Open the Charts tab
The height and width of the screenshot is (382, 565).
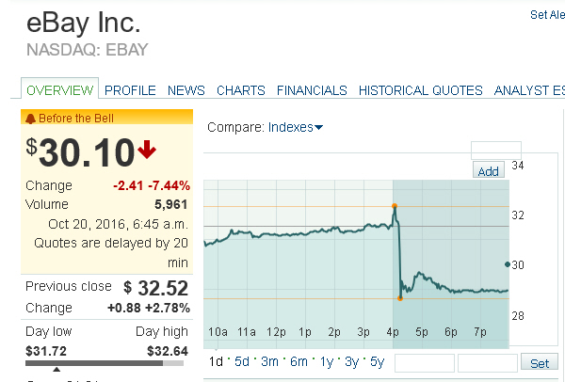pyautogui.click(x=241, y=90)
